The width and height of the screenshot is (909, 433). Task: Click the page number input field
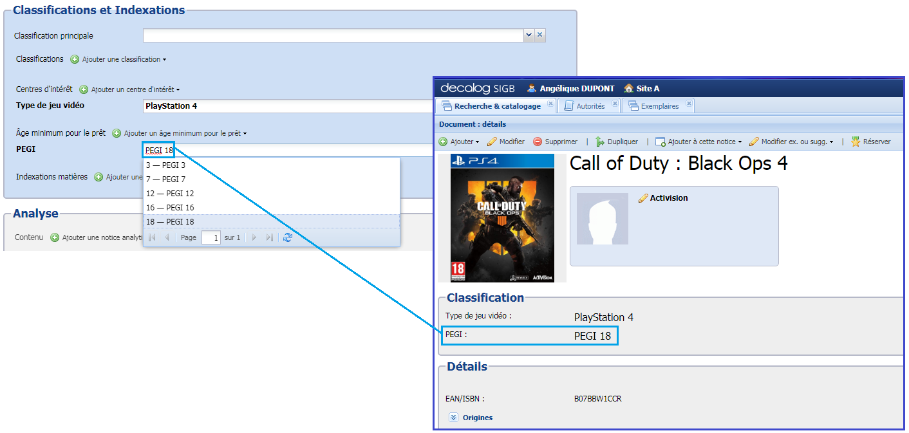211,237
